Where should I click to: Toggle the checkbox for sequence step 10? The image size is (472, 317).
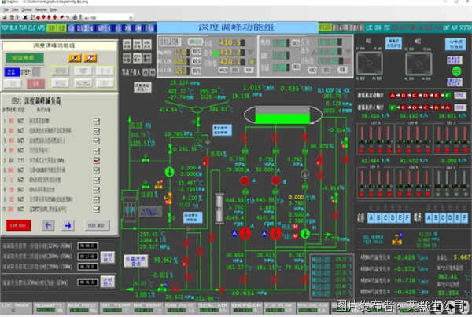point(97,210)
